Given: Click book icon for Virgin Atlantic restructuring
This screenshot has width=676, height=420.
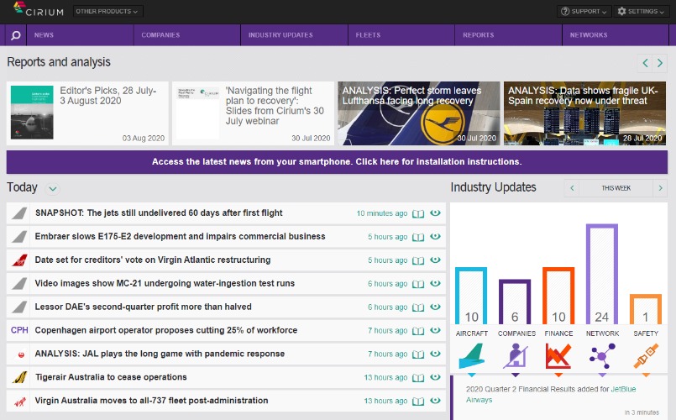Looking at the screenshot, I should coord(418,260).
